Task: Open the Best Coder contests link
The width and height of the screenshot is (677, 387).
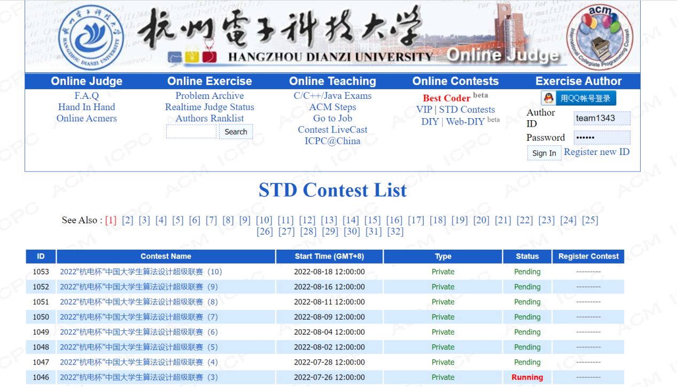Action: tap(447, 98)
